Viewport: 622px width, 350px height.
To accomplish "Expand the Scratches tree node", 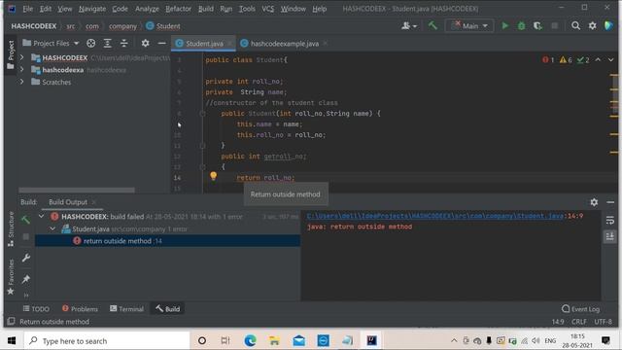I will click(x=21, y=82).
